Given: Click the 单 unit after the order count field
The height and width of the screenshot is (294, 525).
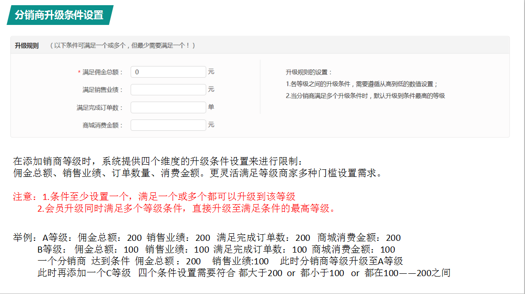Looking at the screenshot, I should coord(211,107).
